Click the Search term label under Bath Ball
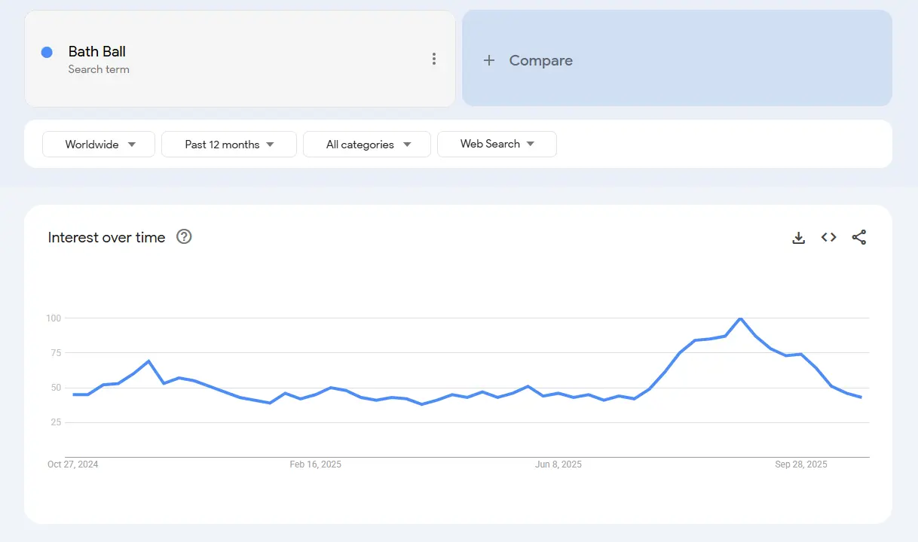Image resolution: width=918 pixels, height=542 pixels. tap(99, 69)
